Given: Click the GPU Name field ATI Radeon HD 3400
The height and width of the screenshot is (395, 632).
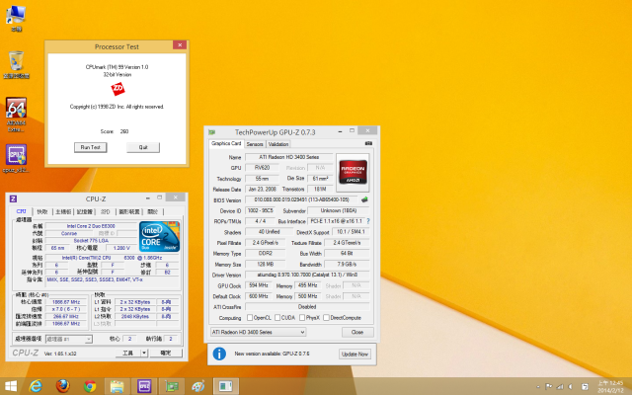Looking at the screenshot, I should click(288, 157).
